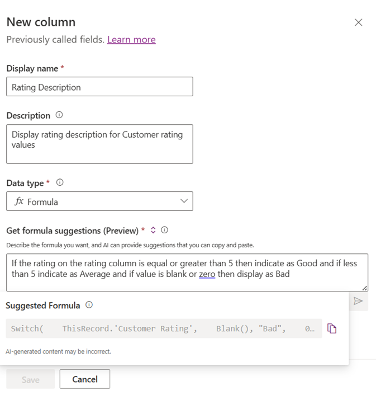This screenshot has width=376, height=395.
Task: Click the chevron arrow on Data type box
Action: [x=184, y=201]
